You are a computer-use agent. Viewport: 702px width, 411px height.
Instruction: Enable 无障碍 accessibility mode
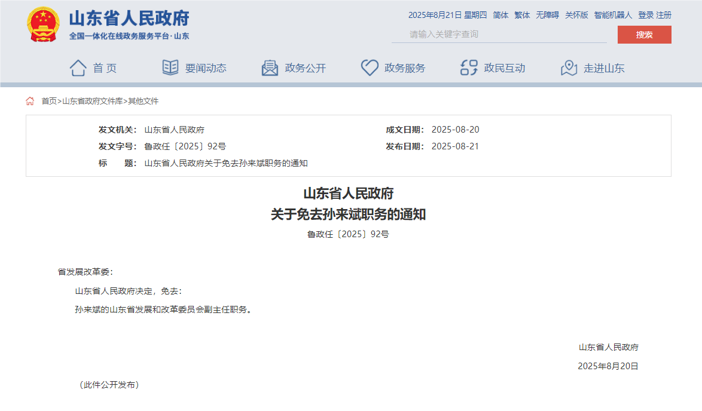click(x=547, y=15)
